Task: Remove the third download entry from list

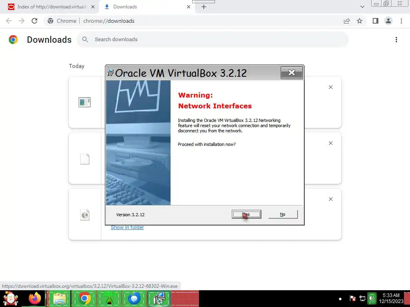Action: (x=331, y=199)
